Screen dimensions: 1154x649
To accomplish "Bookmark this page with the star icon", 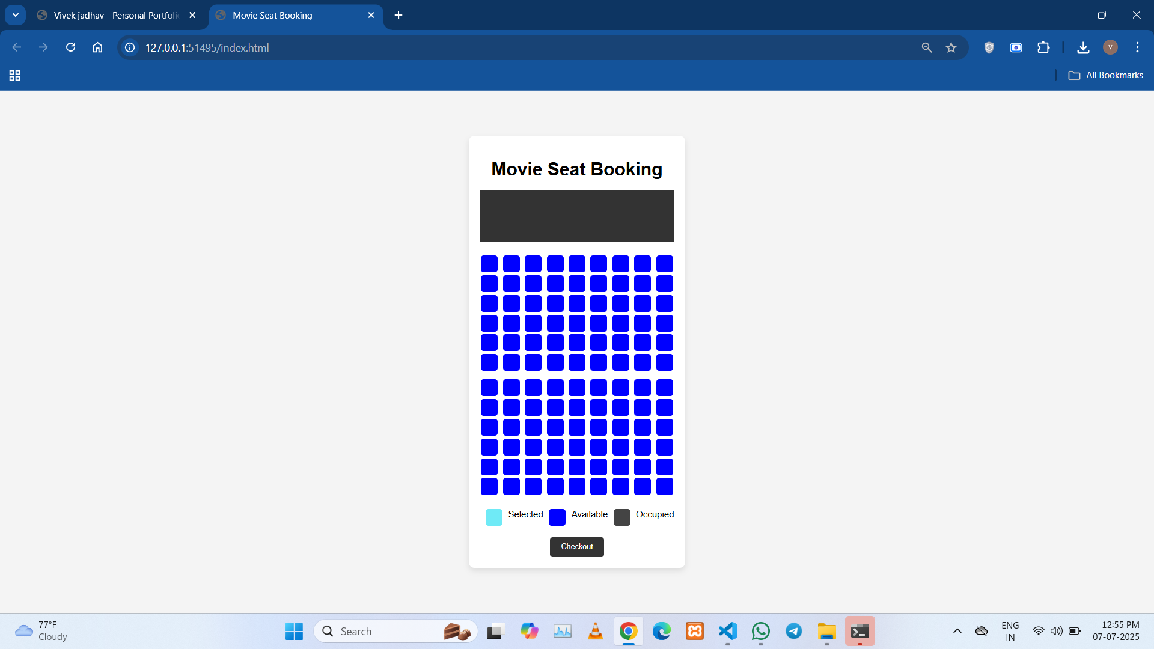I will click(951, 47).
